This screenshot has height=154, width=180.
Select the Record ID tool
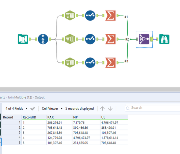pyautogui.click(x=43, y=39)
